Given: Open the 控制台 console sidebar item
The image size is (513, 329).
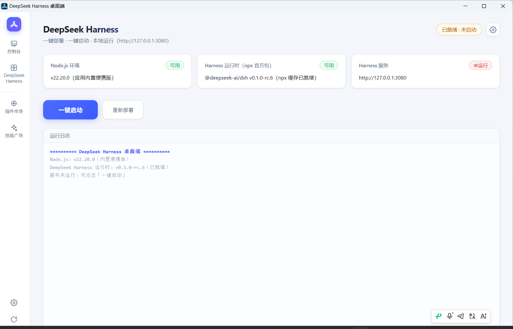Looking at the screenshot, I should 14,47.
